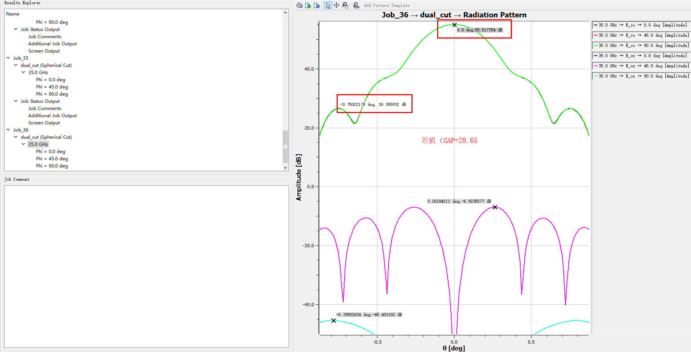Click the Results Explorer panel title
The width and height of the screenshot is (691, 352).
coord(22,3)
